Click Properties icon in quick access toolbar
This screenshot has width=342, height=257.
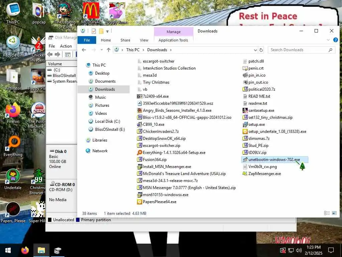[x=94, y=31]
